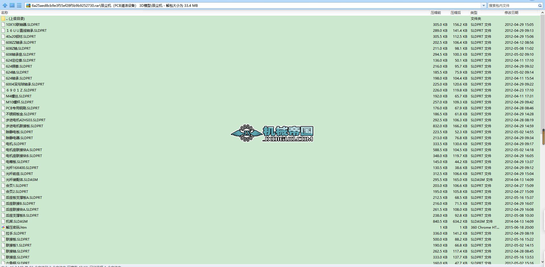Go up one level with the arrow icon
The height and width of the screenshot is (267, 545).
[5, 5]
